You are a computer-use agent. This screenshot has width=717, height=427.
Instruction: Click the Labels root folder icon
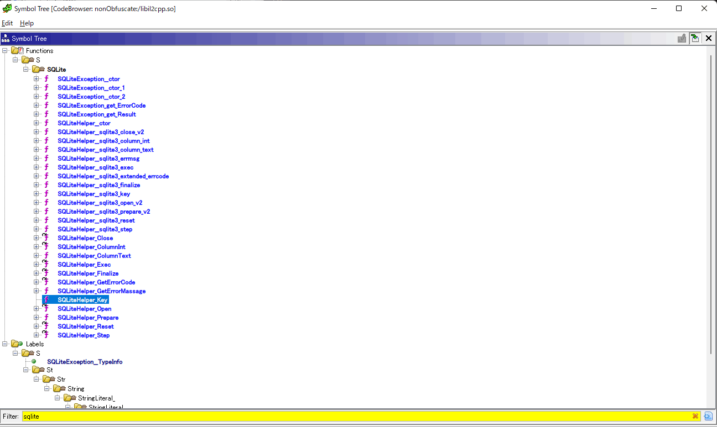17,344
